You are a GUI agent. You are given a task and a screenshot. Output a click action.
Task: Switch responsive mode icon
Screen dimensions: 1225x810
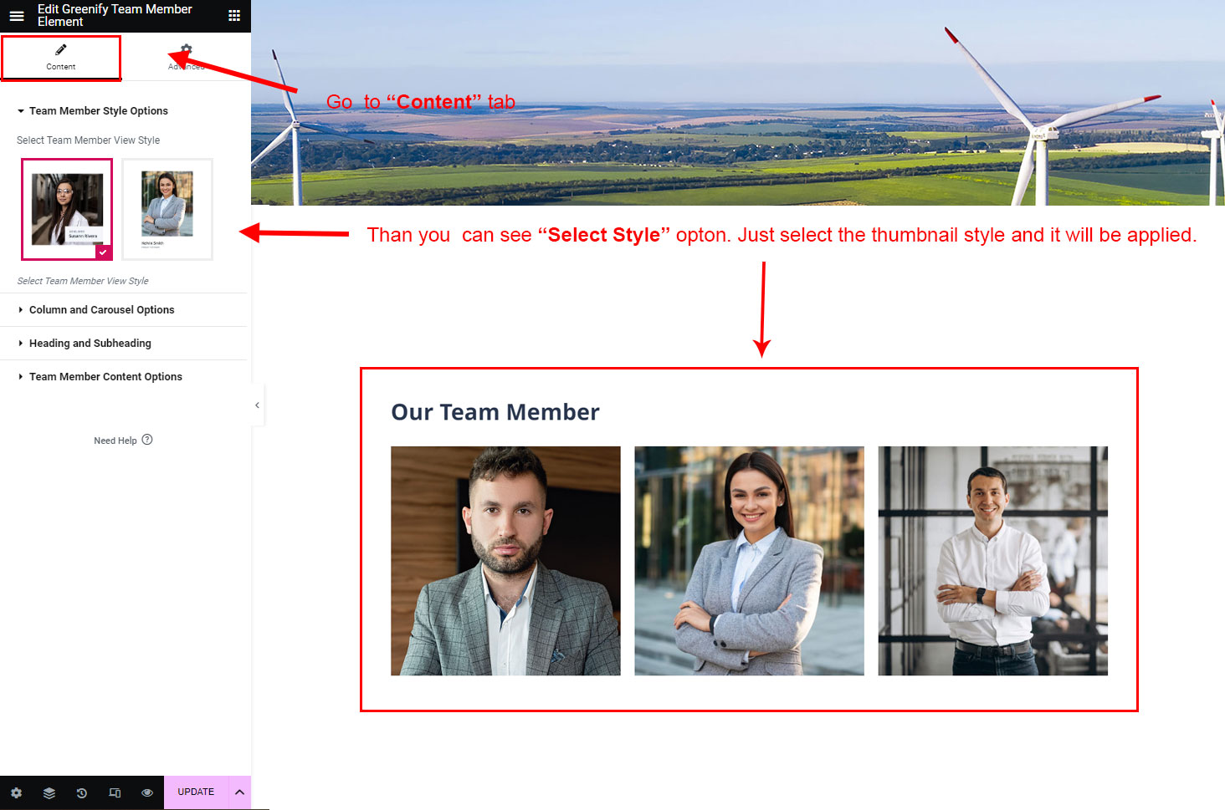(x=115, y=792)
